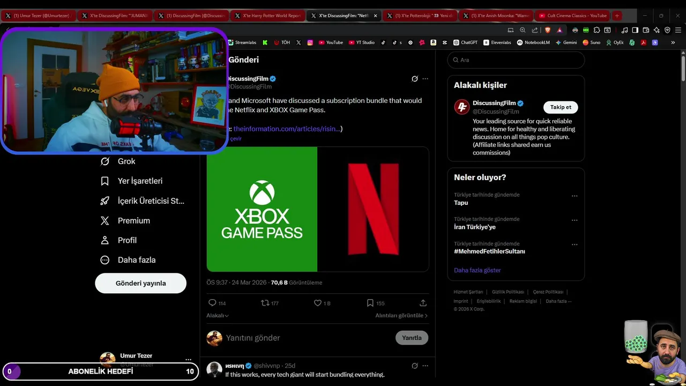Open the Erişilebilirlik footer link
Image resolution: width=686 pixels, height=386 pixels.
point(489,301)
